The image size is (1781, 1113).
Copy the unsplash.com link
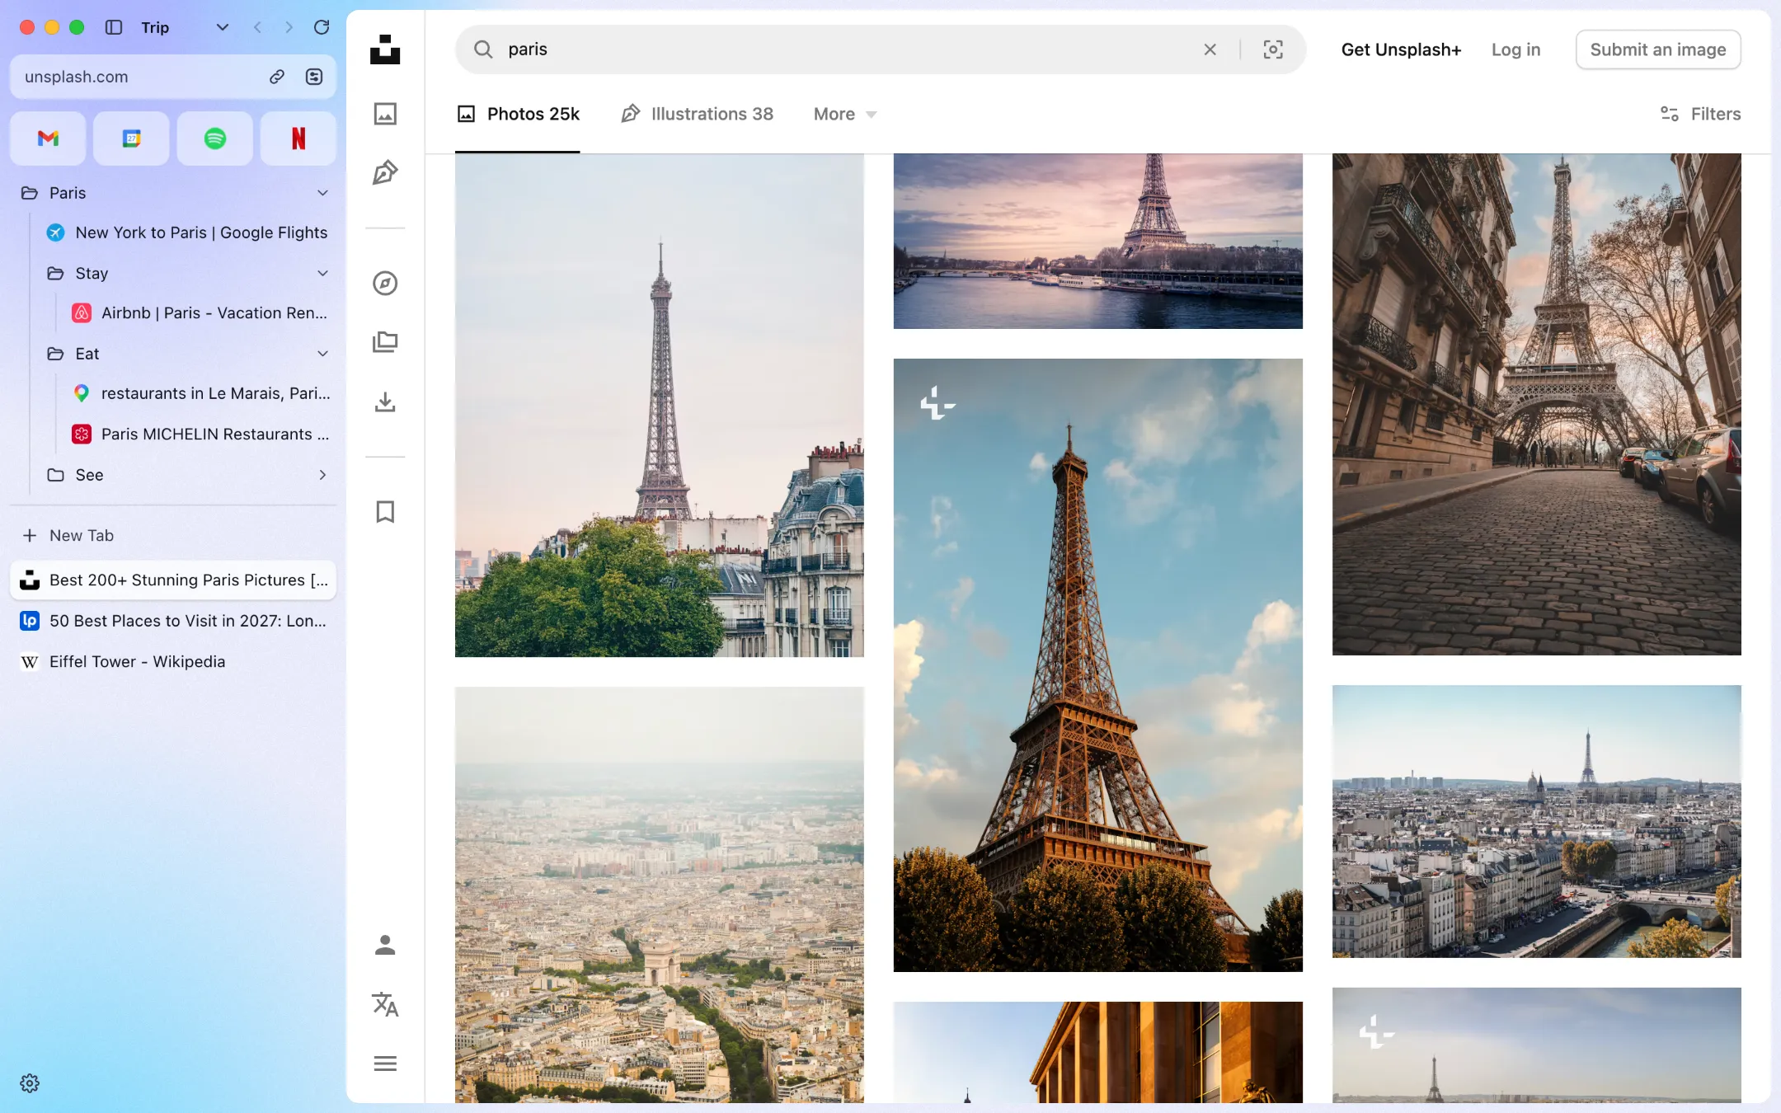pyautogui.click(x=277, y=77)
